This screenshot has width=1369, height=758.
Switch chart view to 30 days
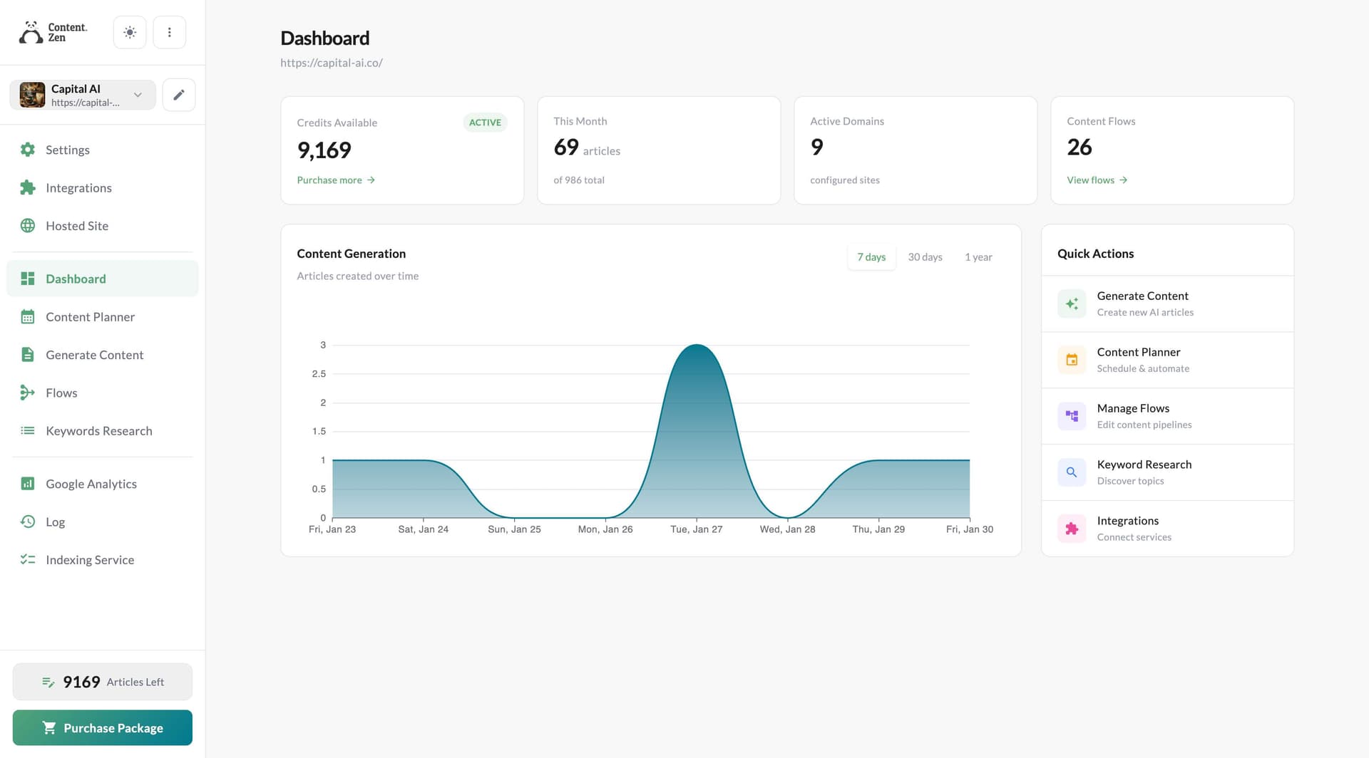(925, 256)
